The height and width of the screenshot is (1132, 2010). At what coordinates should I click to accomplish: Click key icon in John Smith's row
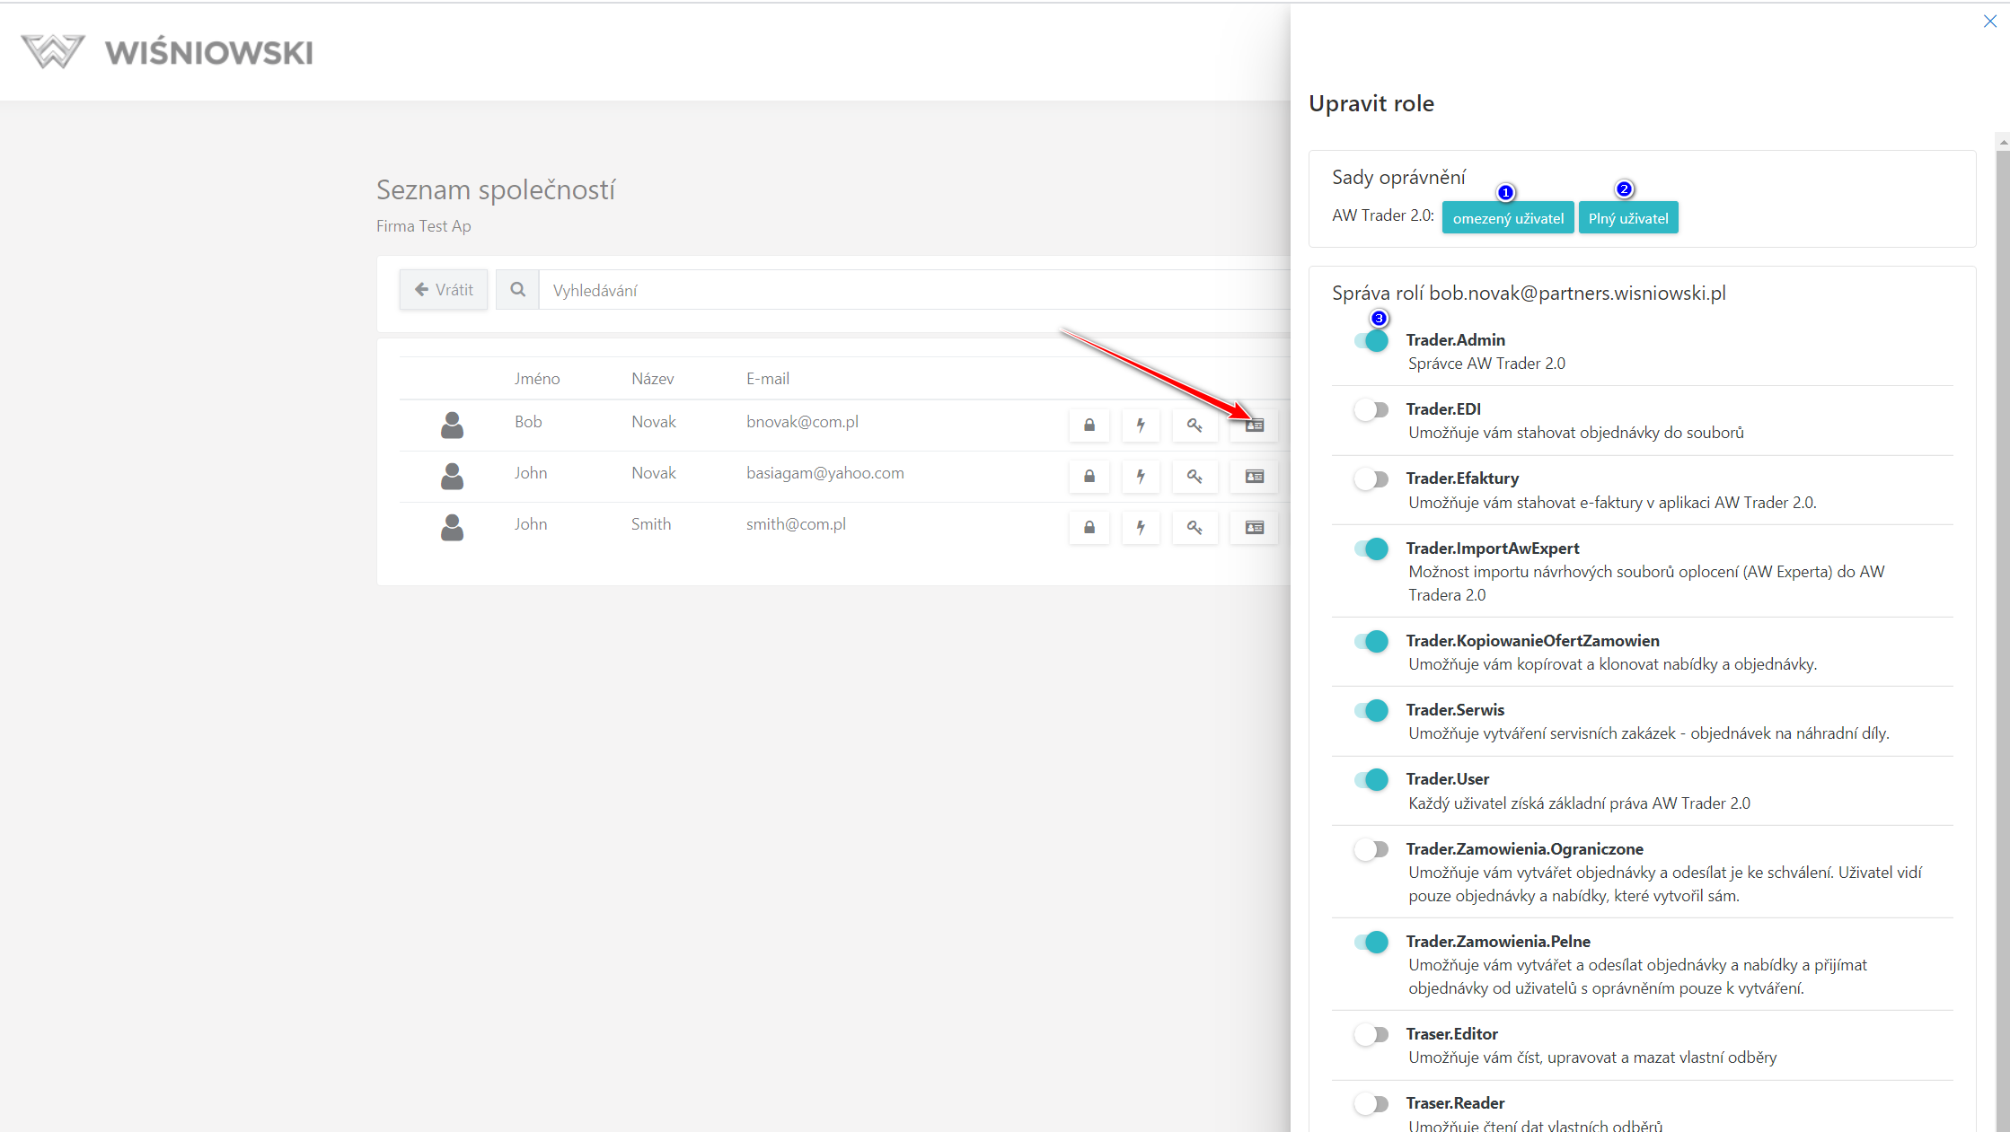tap(1194, 527)
